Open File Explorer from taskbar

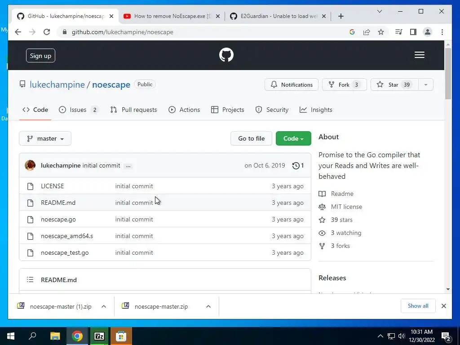55,336
